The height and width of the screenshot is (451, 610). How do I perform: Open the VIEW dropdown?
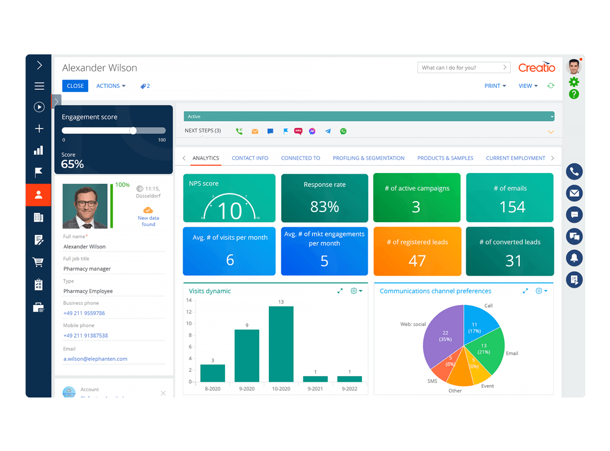point(528,86)
